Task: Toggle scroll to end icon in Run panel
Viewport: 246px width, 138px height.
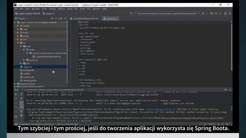Action: pyautogui.click(x=22, y=107)
